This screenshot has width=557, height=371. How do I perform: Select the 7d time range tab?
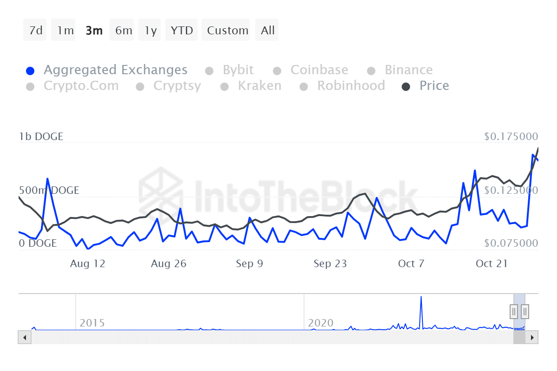point(35,31)
